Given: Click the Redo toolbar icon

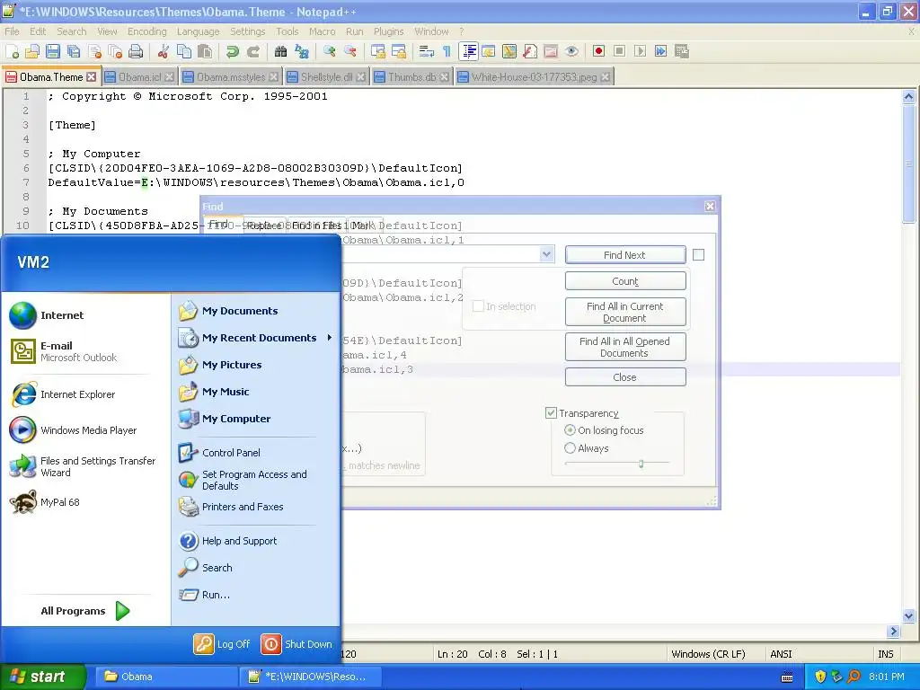Looking at the screenshot, I should [252, 51].
